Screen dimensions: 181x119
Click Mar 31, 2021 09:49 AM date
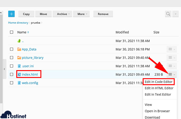tap(133, 74)
